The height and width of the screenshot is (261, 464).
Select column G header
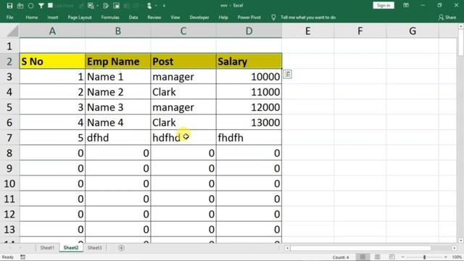413,30
